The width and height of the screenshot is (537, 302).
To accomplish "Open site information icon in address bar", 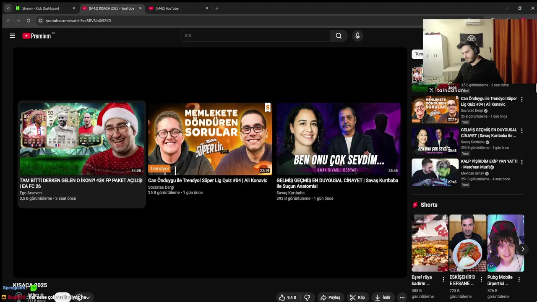I will (x=40, y=21).
